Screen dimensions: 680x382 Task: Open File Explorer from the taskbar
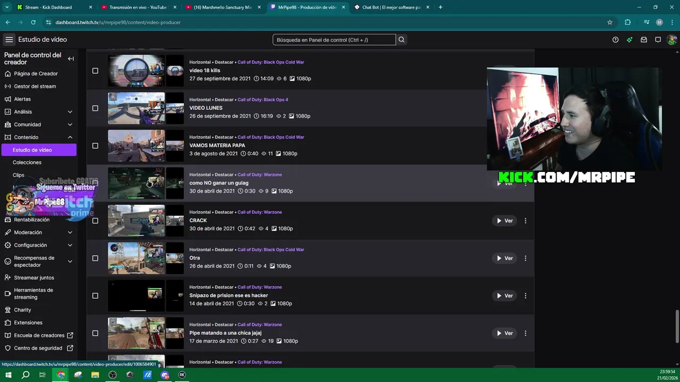(x=95, y=375)
